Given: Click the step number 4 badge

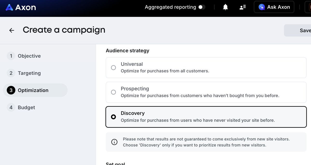Looking at the screenshot, I should [11, 107].
